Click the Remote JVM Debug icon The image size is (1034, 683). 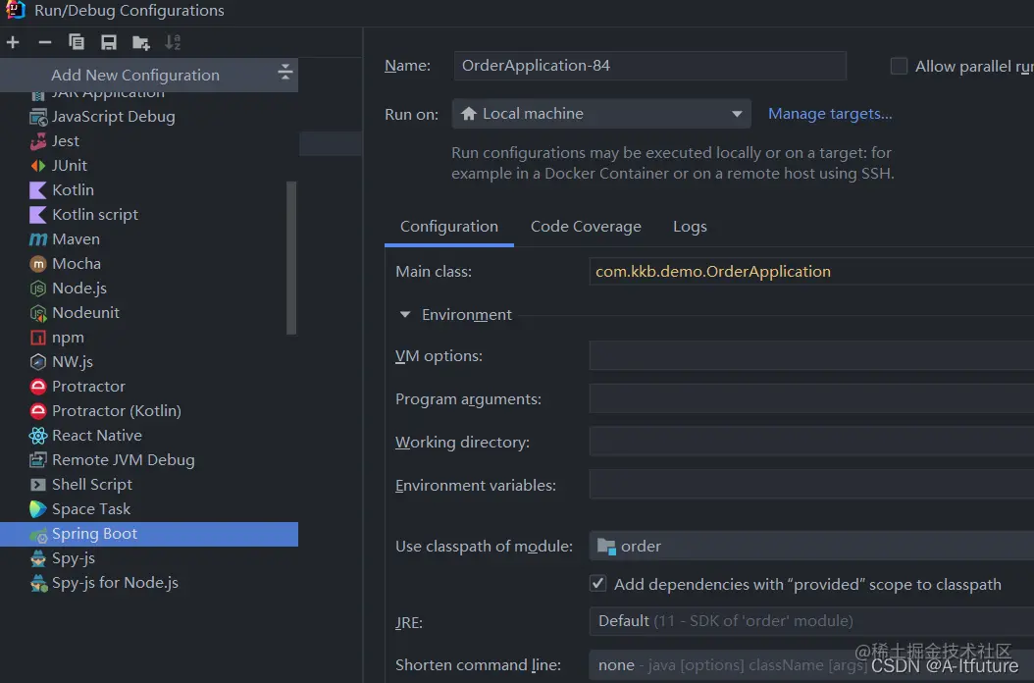click(x=38, y=460)
